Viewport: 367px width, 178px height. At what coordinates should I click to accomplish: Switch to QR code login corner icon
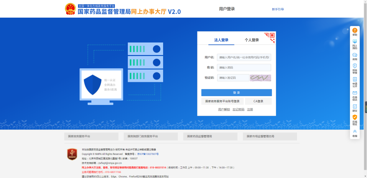269,38
